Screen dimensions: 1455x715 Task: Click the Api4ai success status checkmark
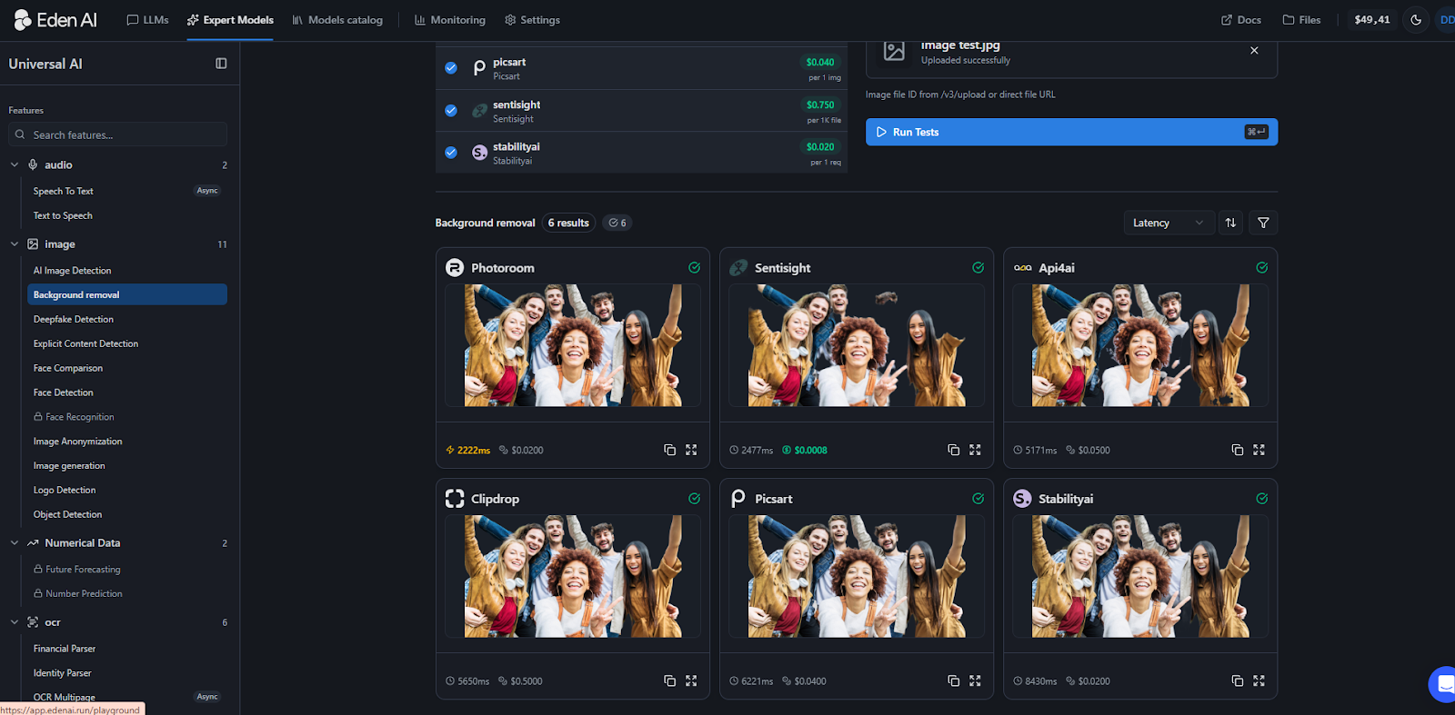1261,268
